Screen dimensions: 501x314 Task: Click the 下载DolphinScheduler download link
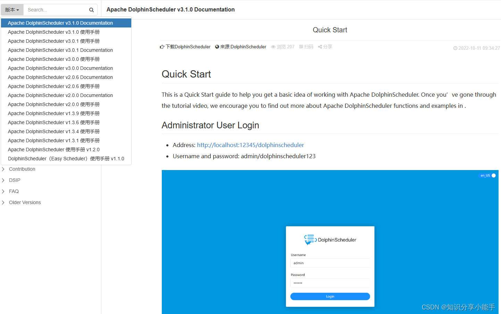coord(185,47)
